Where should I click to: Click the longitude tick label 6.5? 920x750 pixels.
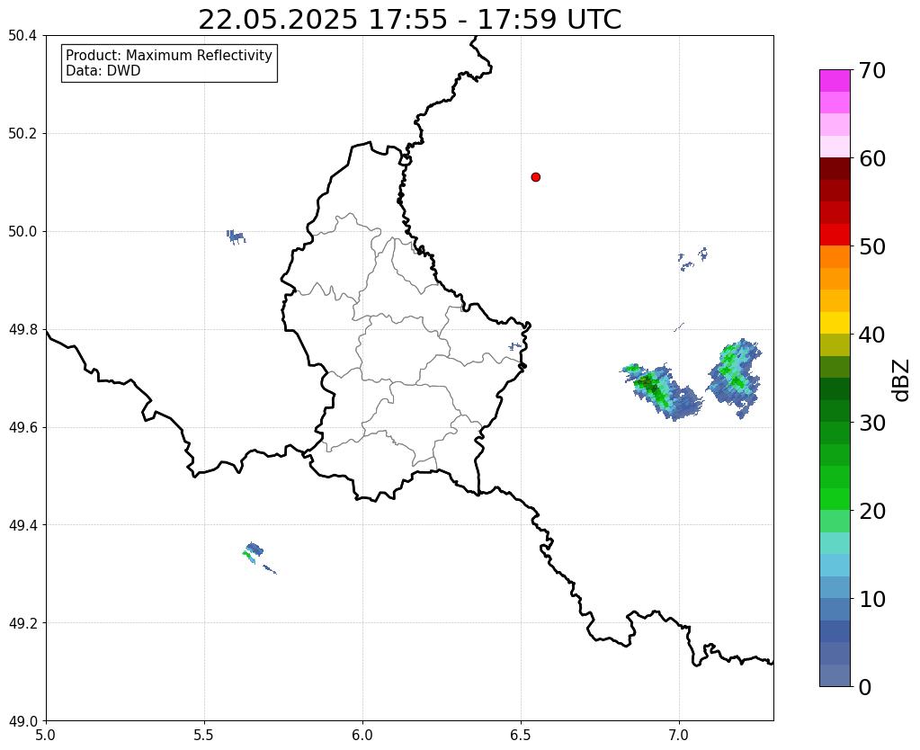pos(521,736)
